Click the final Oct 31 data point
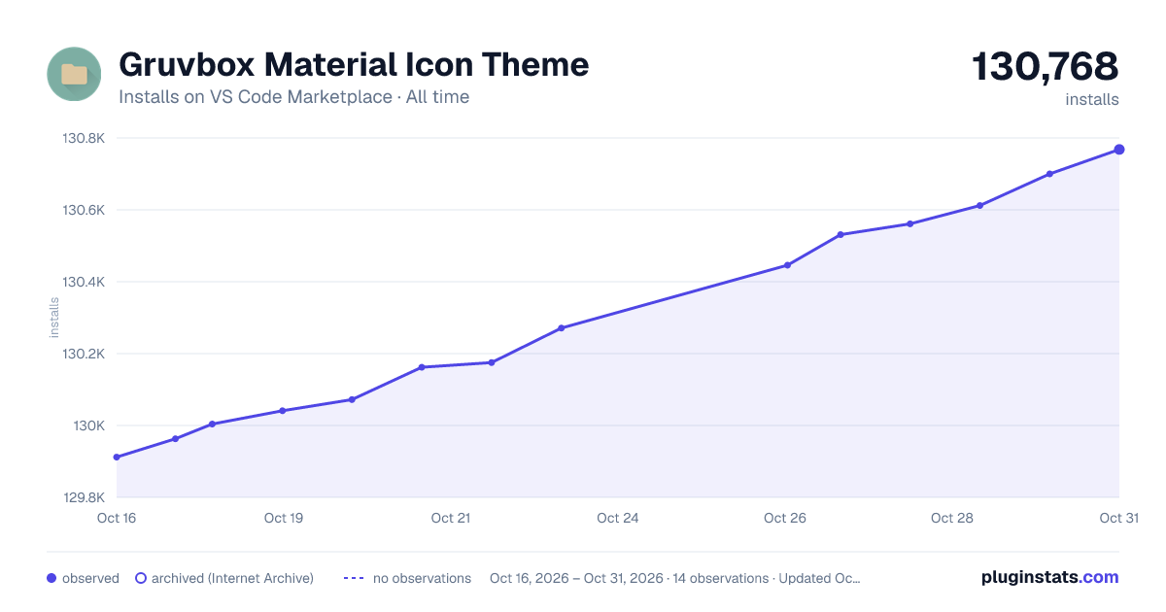This screenshot has width=1166, height=612. click(x=1119, y=149)
